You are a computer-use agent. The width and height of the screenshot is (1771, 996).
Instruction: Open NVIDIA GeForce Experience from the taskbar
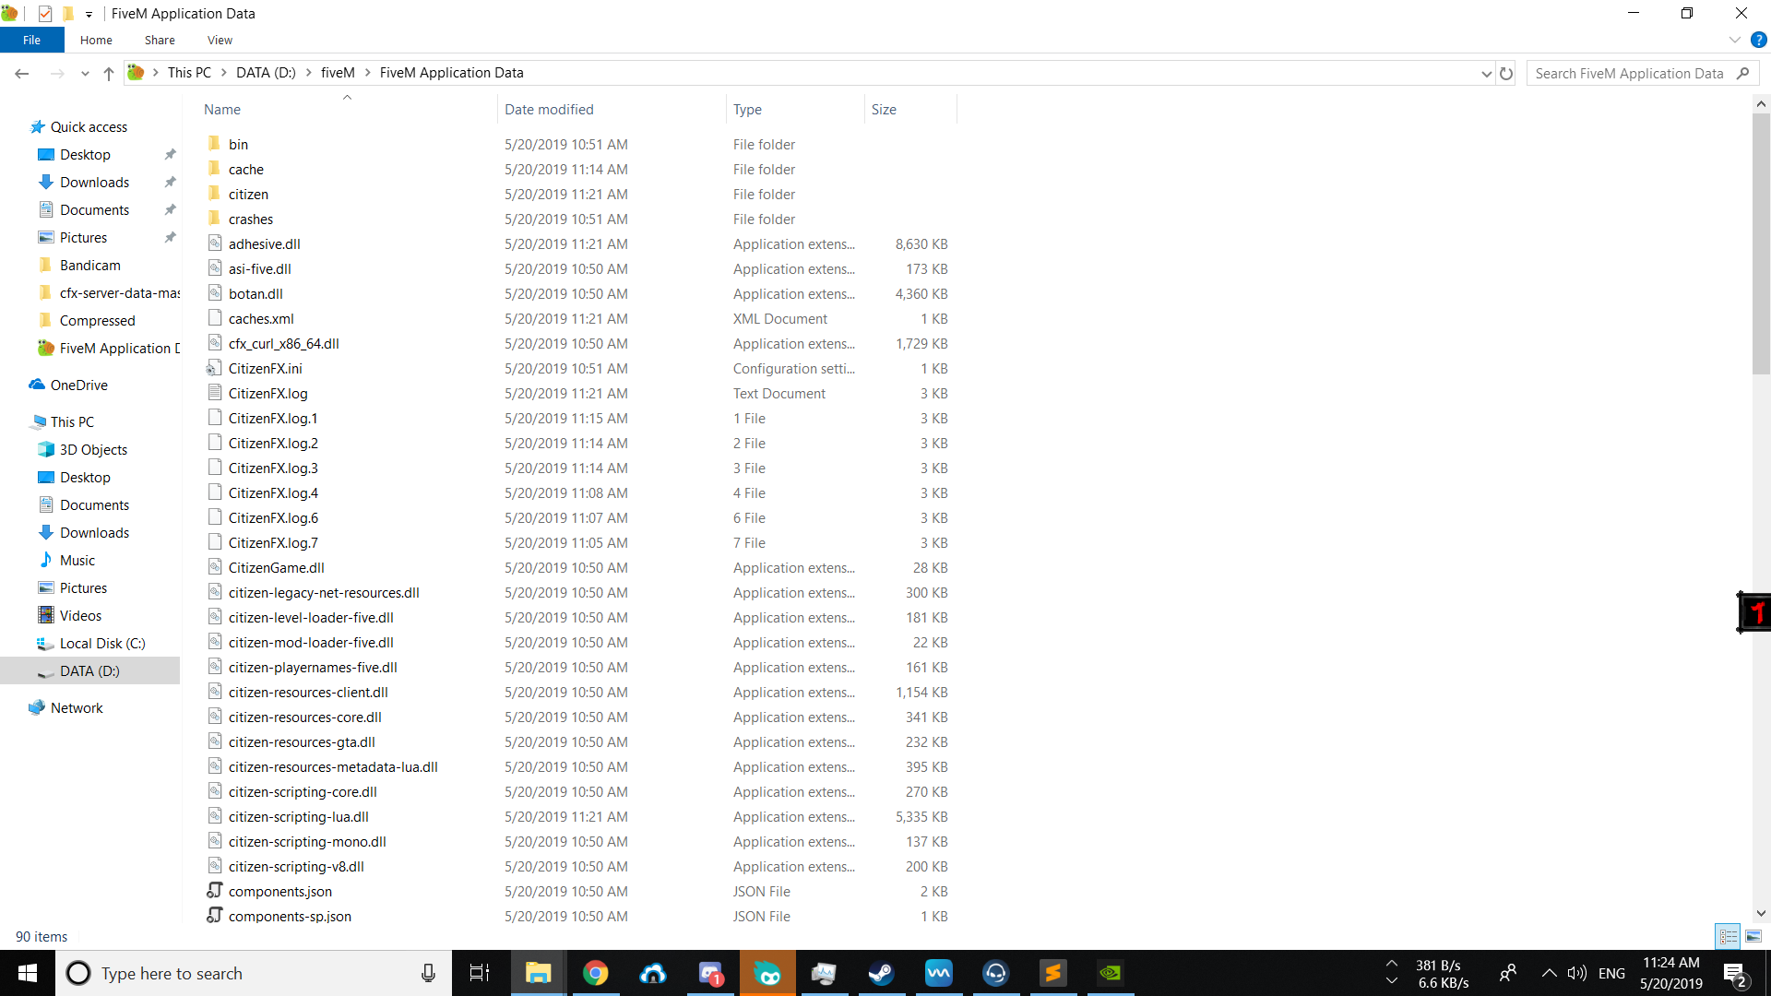pyautogui.click(x=1110, y=973)
